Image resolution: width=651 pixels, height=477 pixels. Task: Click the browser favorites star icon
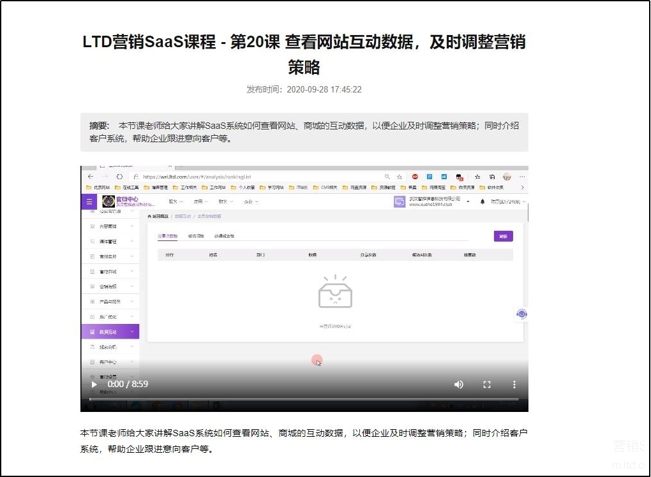click(x=400, y=177)
